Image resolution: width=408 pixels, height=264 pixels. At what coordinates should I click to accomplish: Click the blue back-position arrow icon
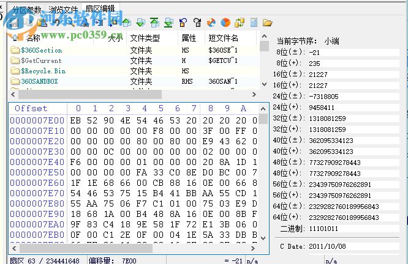pyautogui.click(x=183, y=23)
